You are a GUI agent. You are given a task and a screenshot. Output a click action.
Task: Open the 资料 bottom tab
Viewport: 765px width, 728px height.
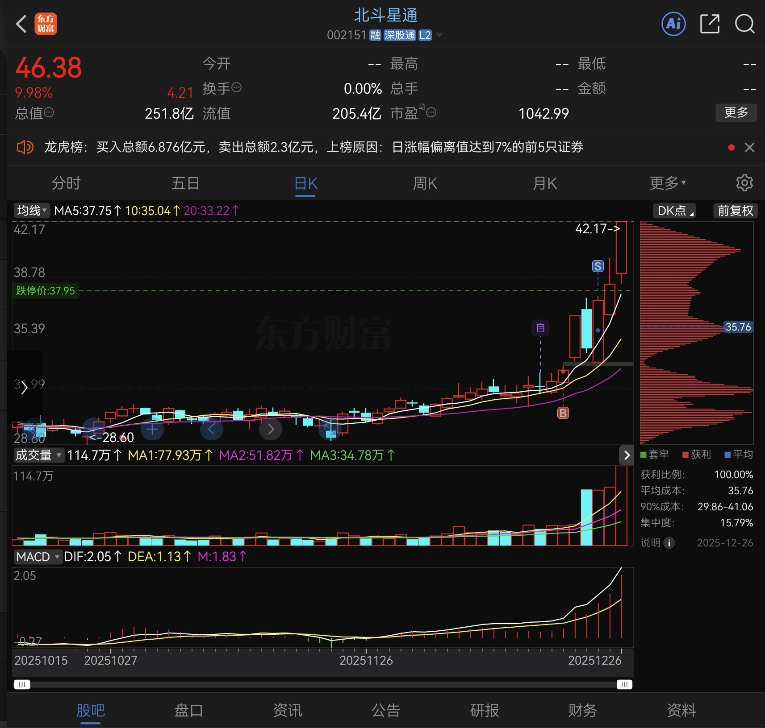pyautogui.click(x=681, y=710)
